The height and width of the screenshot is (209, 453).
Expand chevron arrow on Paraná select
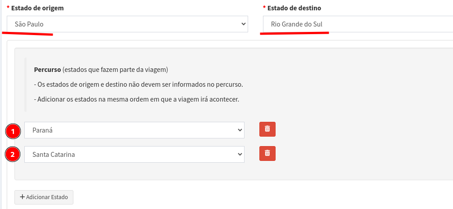point(240,130)
